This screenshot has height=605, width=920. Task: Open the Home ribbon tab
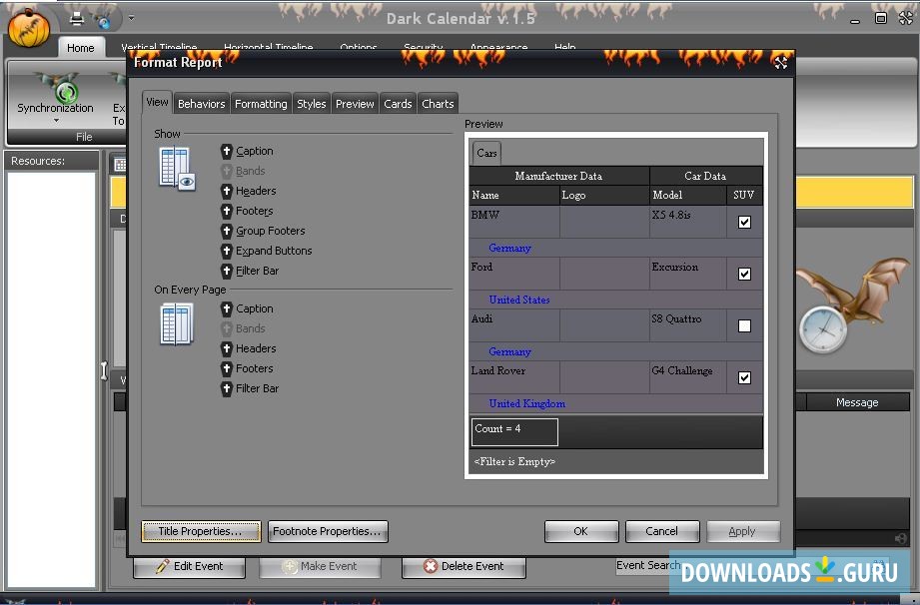80,48
